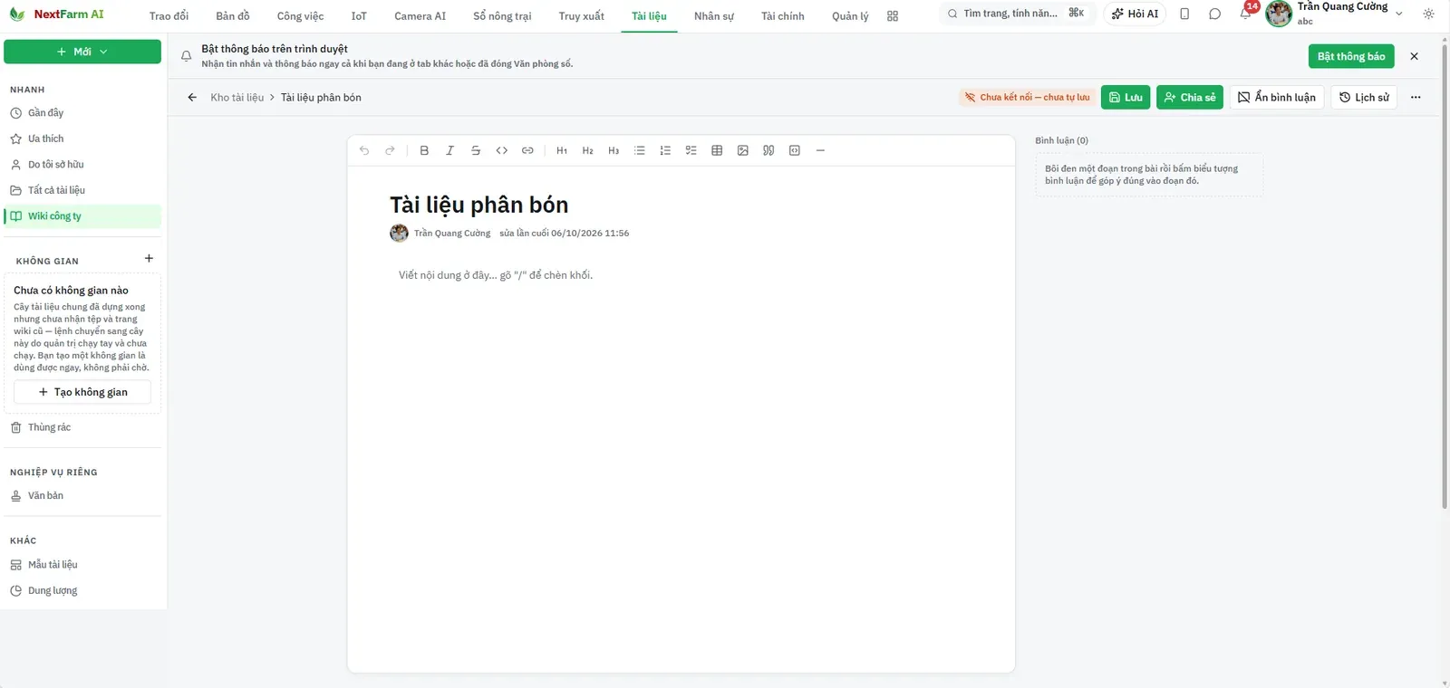1450x688 pixels.
Task: Set Heading 3 style via H3
Action: 614,150
